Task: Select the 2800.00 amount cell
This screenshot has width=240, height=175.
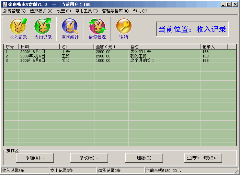Action: tap(111, 52)
